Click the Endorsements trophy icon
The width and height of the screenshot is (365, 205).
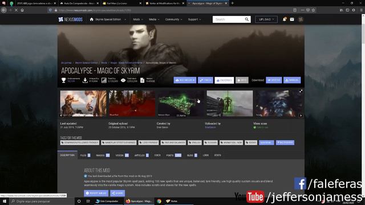63,80
